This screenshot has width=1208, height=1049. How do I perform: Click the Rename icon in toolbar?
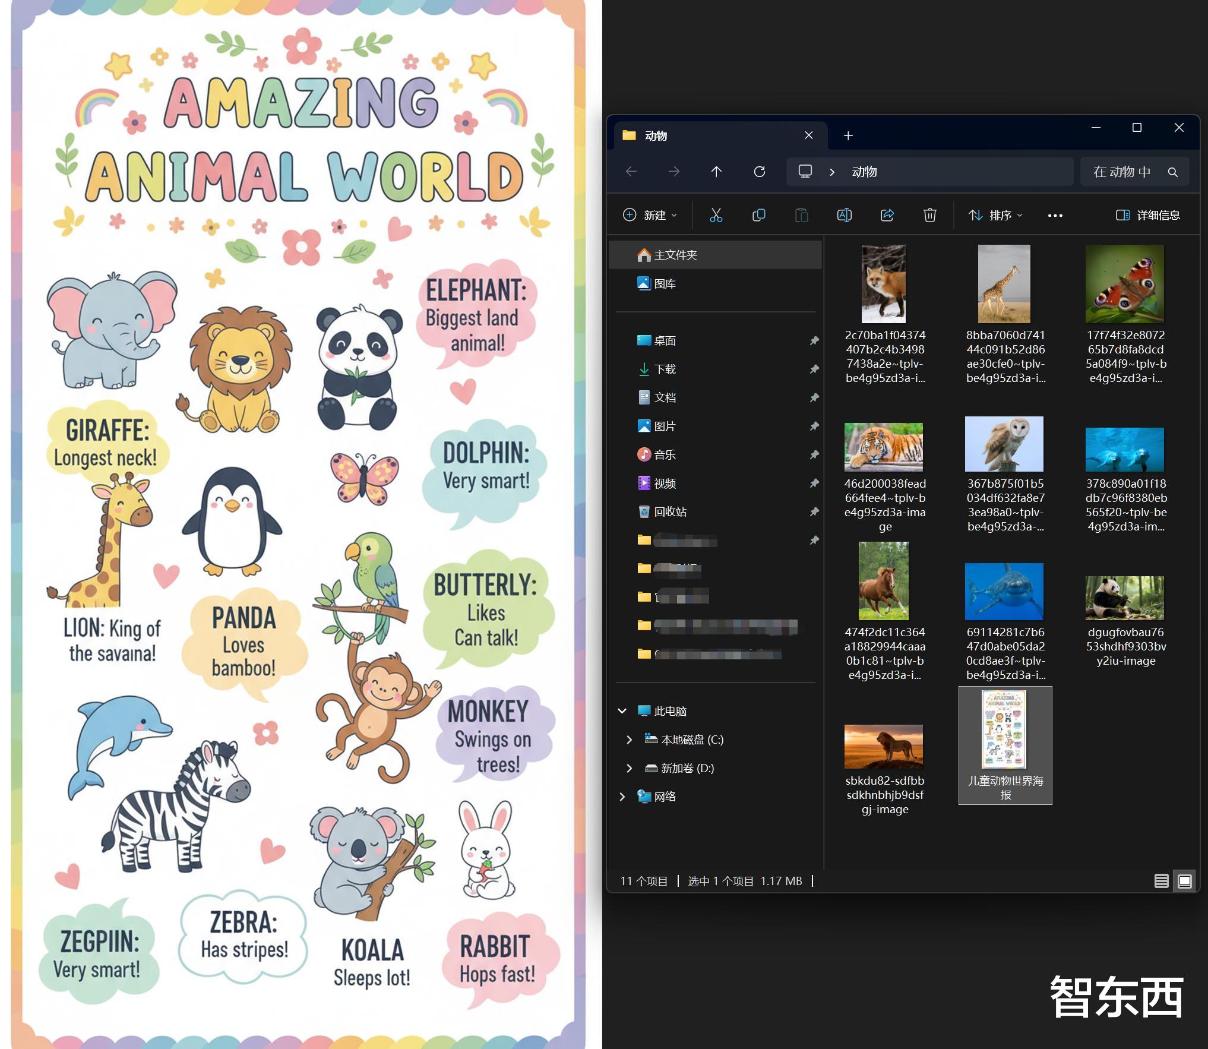click(844, 215)
